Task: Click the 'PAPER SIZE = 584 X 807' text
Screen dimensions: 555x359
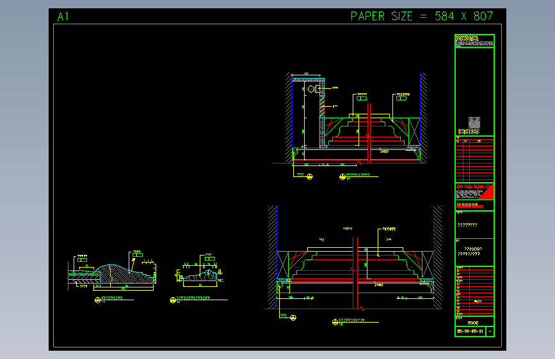Action: pyautogui.click(x=422, y=16)
